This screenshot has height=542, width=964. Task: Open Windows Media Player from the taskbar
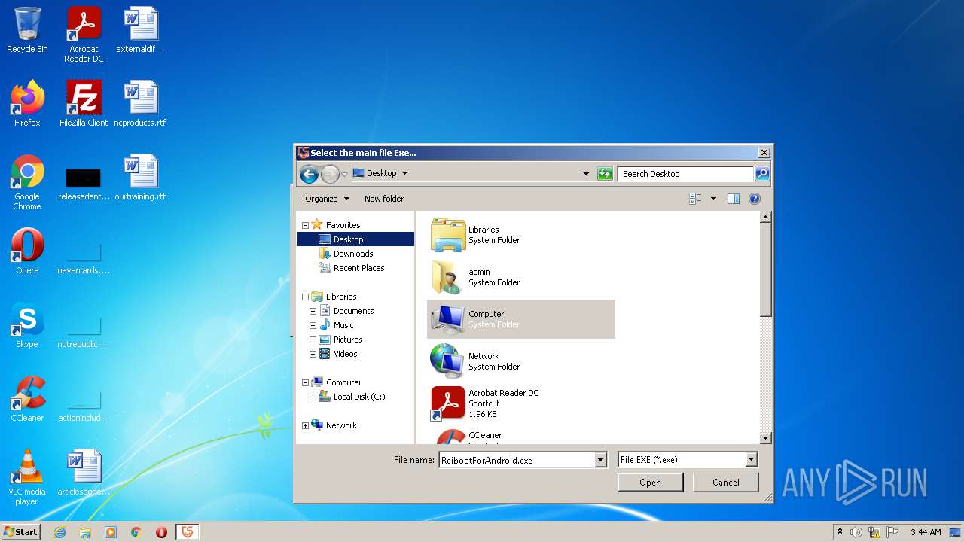tap(111, 532)
